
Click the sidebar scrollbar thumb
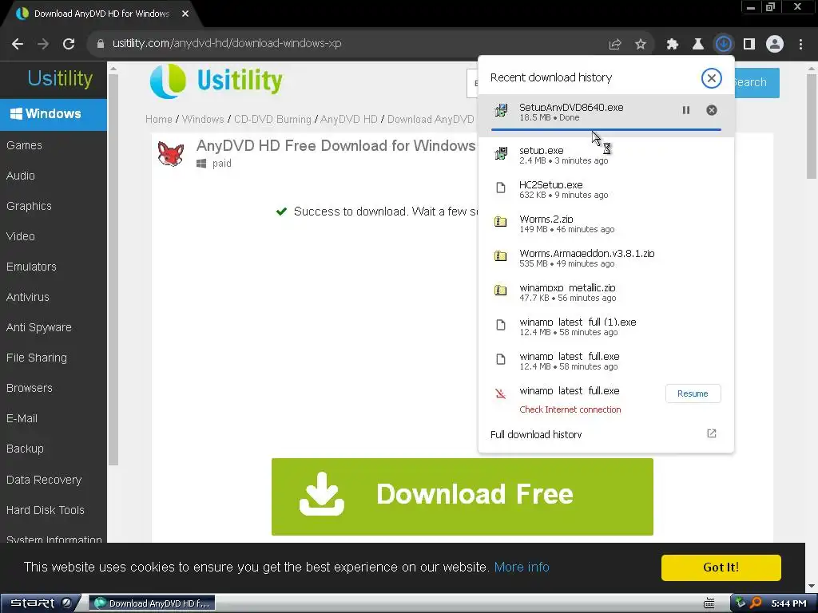pyautogui.click(x=113, y=270)
